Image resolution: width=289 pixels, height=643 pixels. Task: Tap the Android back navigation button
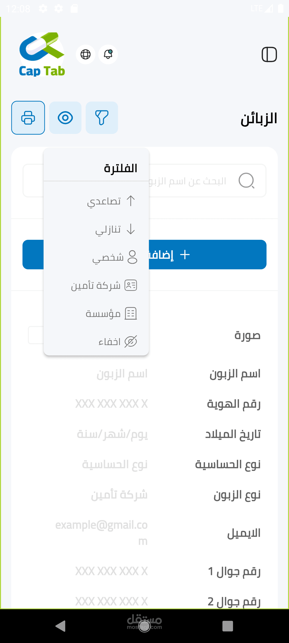(61, 626)
